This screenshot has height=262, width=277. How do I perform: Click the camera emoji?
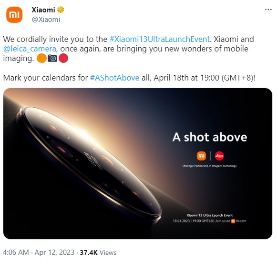(x=52, y=59)
